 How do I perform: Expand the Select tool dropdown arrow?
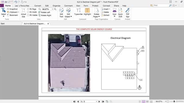click(3, 16)
